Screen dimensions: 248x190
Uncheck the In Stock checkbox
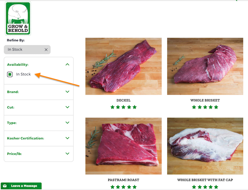click(10, 74)
